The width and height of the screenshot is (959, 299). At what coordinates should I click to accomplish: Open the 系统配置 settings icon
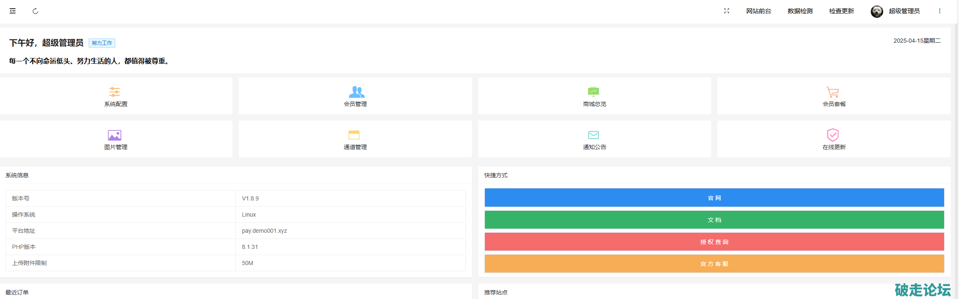tap(115, 92)
